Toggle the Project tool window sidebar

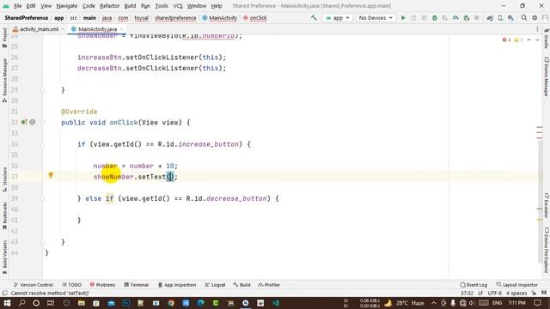pos(4,38)
